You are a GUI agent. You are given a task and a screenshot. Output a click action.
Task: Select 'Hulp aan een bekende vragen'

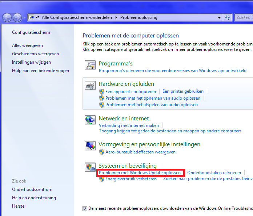40,71
